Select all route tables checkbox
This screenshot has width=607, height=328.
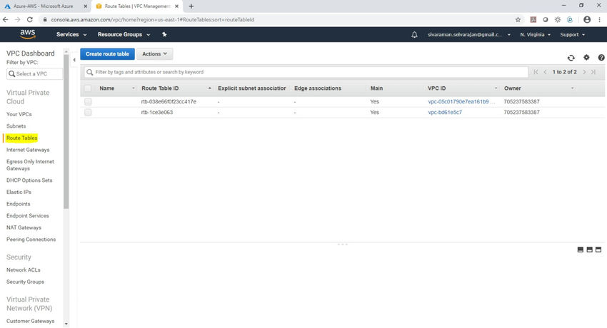click(x=88, y=88)
